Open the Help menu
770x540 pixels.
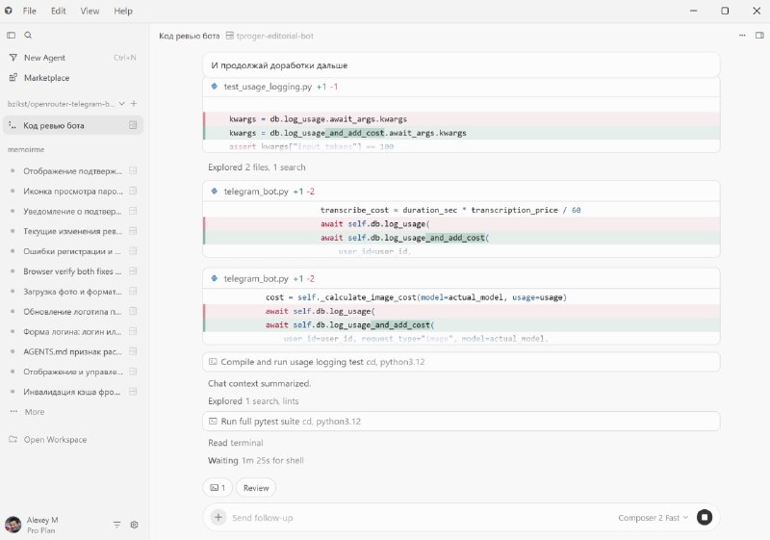click(123, 11)
